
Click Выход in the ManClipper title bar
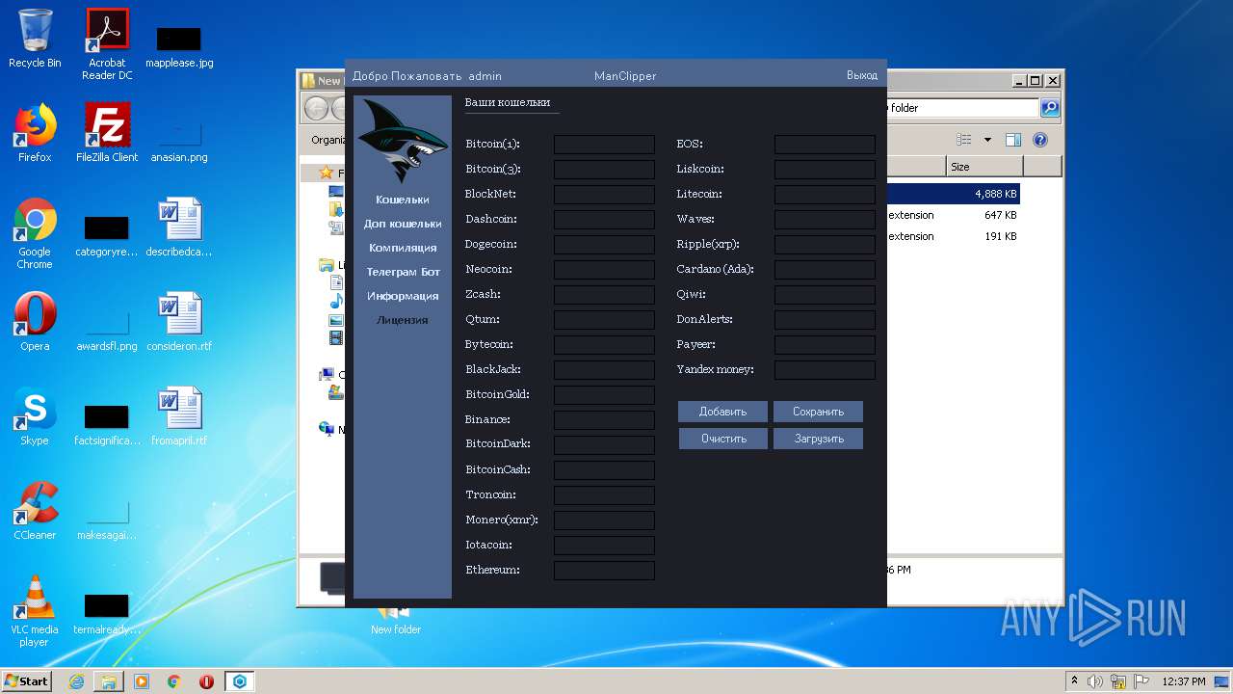862,76
